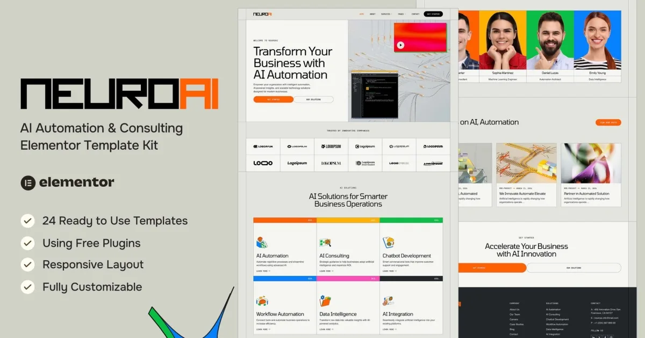Click the AI Automation service icon
Image resolution: width=645 pixels, height=338 pixels.
262,242
